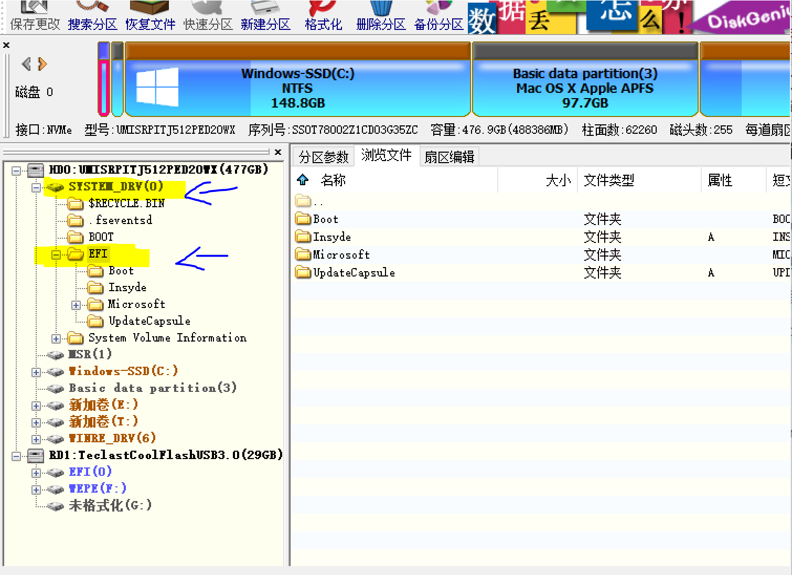Click the Quick Partition (快速分区) tool
This screenshot has height=575, width=792.
pos(208,16)
